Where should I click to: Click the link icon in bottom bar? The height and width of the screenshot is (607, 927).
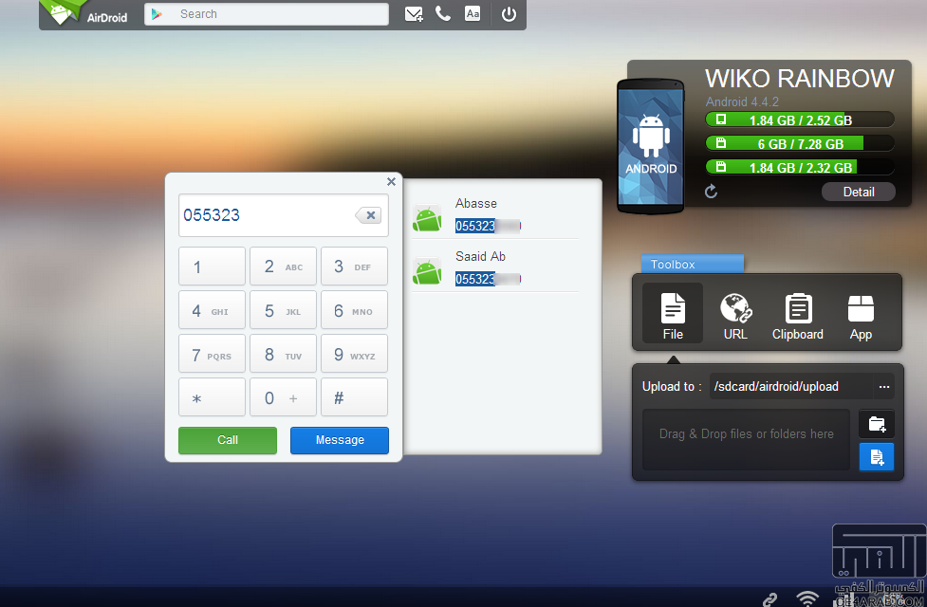(769, 599)
